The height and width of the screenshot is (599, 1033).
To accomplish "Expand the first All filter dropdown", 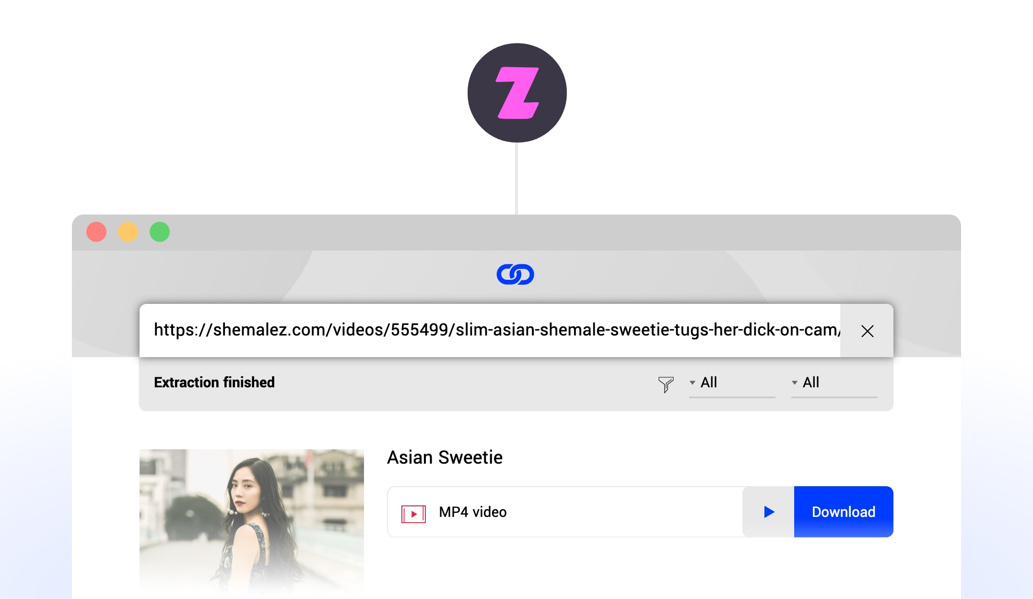I will coord(709,383).
